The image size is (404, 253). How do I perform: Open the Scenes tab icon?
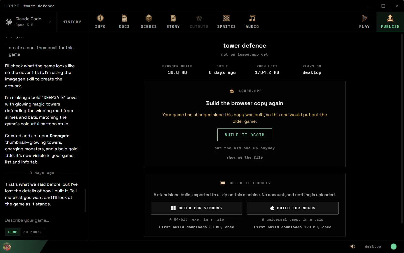pyautogui.click(x=149, y=18)
